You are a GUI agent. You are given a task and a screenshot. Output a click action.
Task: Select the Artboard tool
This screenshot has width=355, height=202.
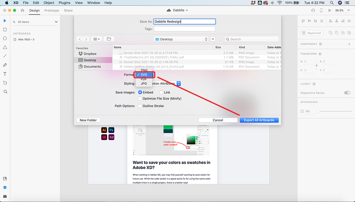click(x=5, y=83)
